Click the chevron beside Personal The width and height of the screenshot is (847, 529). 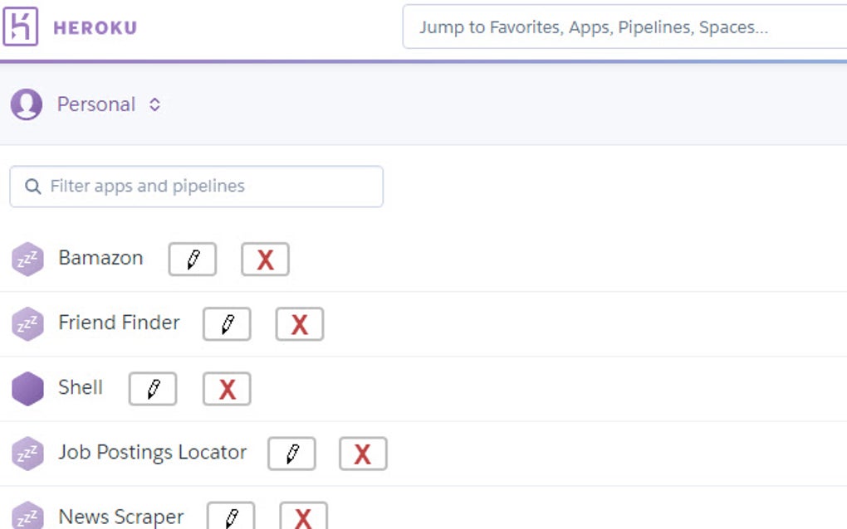[155, 104]
